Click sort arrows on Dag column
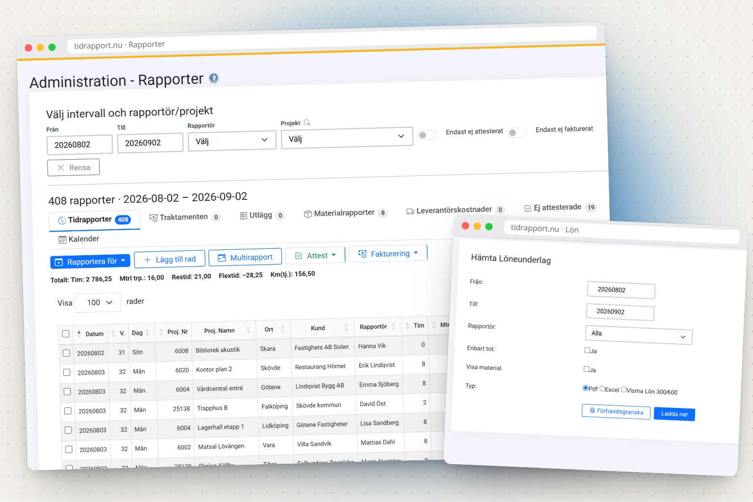This screenshot has width=753, height=502. pos(147,333)
